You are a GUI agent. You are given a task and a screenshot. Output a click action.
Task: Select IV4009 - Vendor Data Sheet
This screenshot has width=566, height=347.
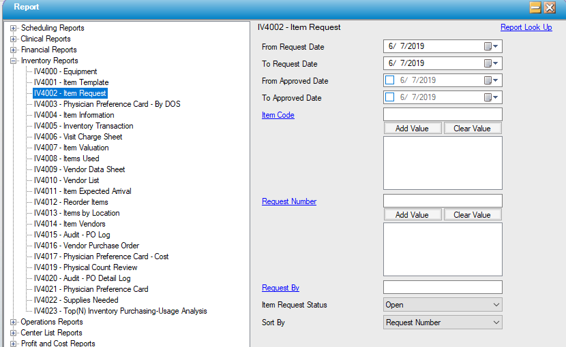tap(79, 169)
